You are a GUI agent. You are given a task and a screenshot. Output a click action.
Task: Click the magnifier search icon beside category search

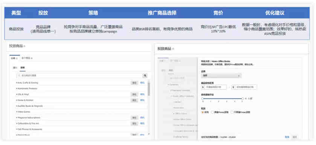145,76
